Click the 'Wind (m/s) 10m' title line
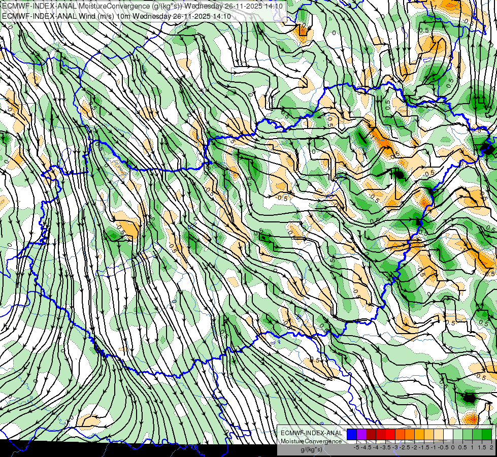The height and width of the screenshot is (457, 497). (116, 16)
